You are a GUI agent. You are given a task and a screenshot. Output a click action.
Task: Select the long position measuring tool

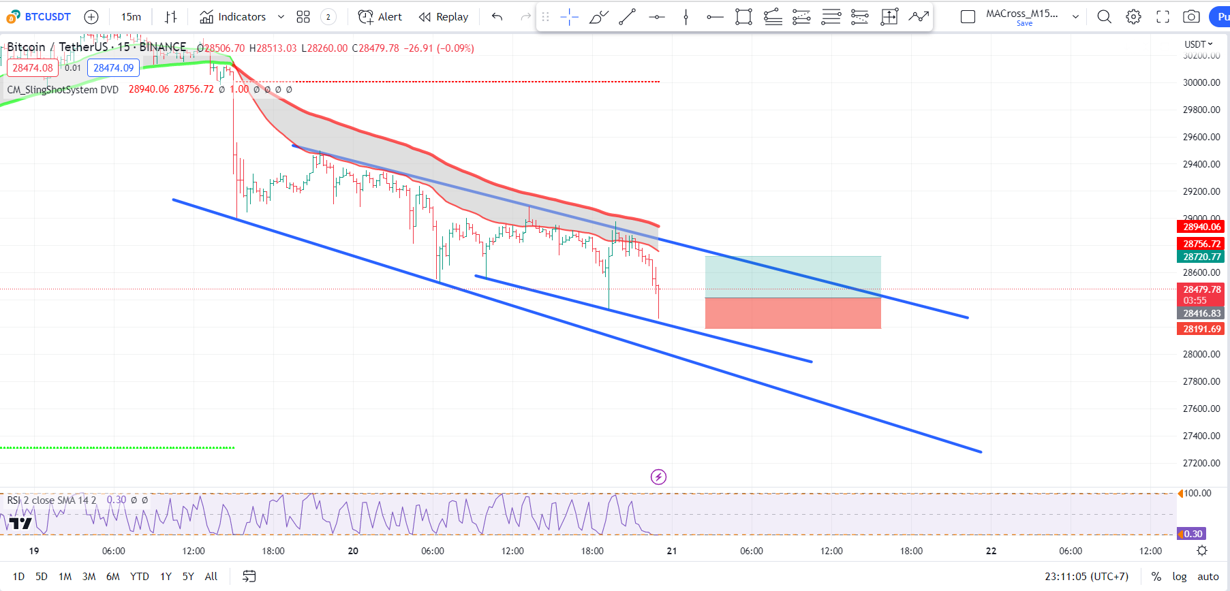889,17
